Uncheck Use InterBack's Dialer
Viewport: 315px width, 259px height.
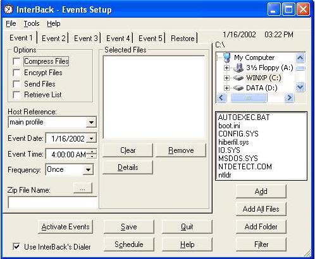click(16, 246)
